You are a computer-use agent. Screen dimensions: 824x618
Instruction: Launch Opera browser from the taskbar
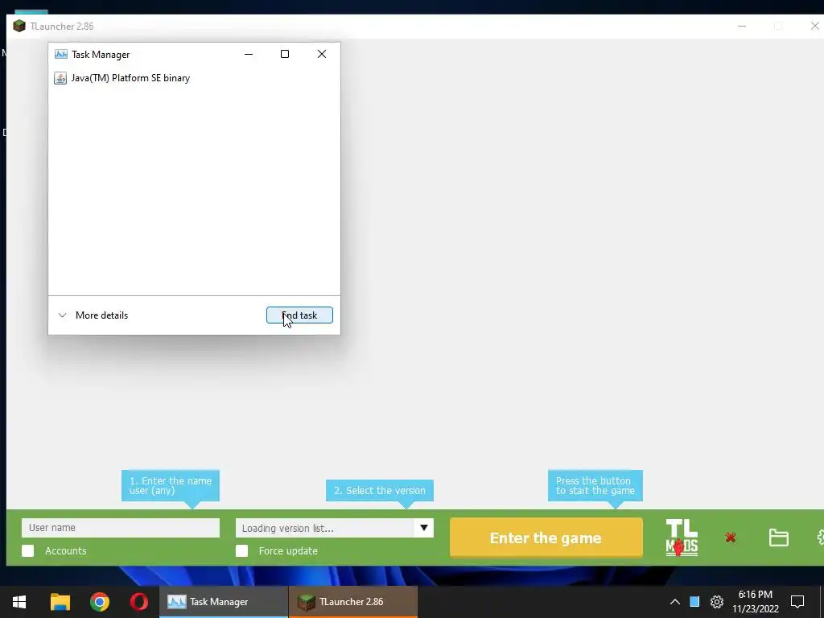click(138, 602)
